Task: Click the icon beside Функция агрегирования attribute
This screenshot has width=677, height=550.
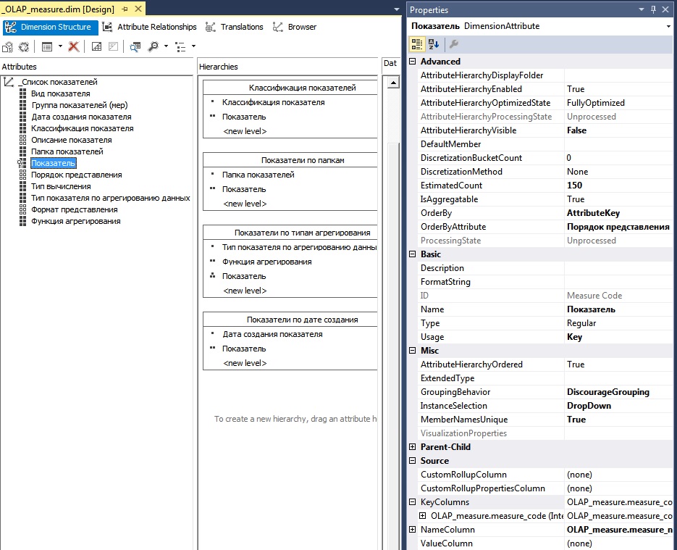Action: tap(23, 221)
